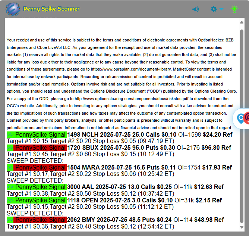Image resolution: width=249 pixels, height=236 pixels.
Task: Click the 'OI=11k' open interest value
Action: click(183, 187)
